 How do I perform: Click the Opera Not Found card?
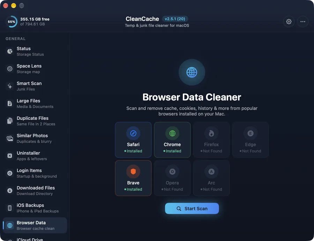[x=172, y=178]
